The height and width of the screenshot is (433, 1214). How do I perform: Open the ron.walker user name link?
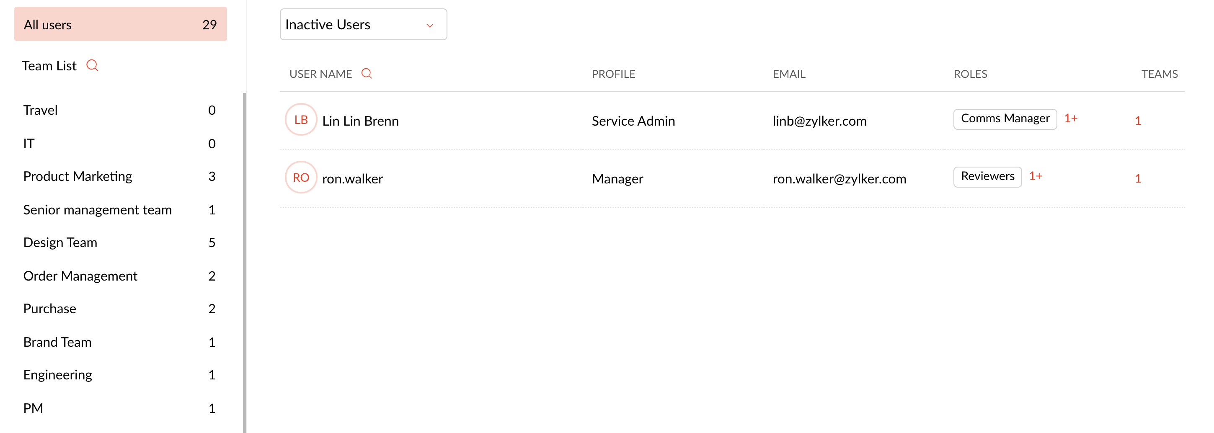[x=352, y=179]
